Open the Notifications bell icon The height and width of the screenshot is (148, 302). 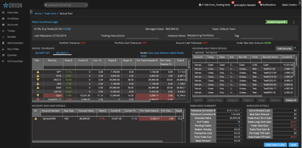point(261,5)
